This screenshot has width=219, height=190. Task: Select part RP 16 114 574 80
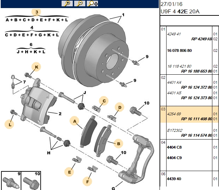click(197, 135)
